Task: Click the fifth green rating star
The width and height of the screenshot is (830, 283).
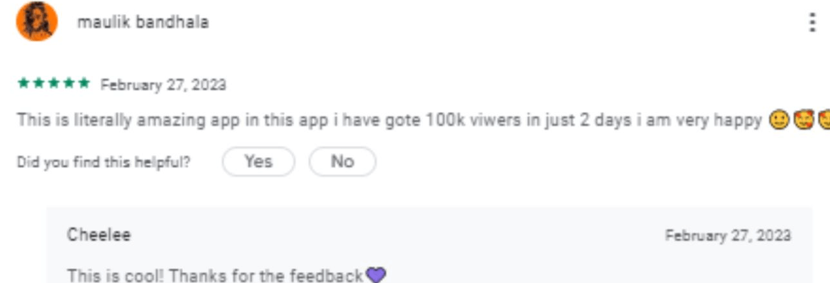Action: tap(84, 84)
